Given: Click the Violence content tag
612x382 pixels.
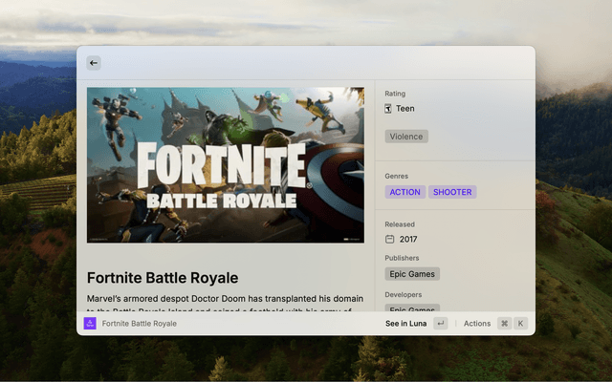Looking at the screenshot, I should click(x=406, y=137).
